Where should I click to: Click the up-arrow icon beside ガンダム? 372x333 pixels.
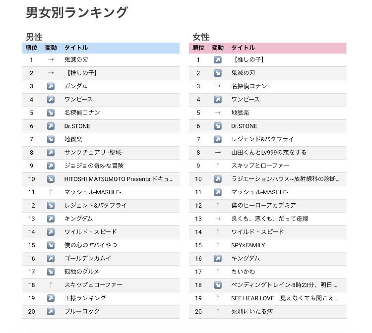pyautogui.click(x=51, y=86)
